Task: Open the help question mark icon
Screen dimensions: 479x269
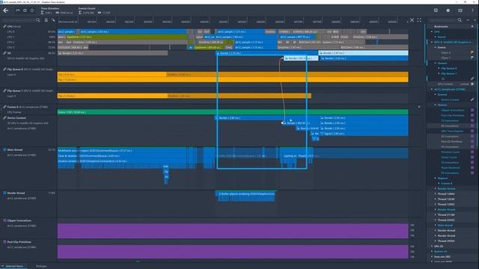Action: point(472,10)
